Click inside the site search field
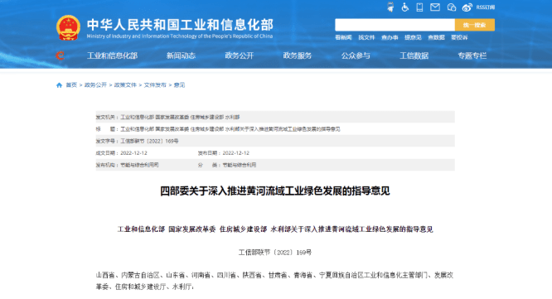The image size is (552, 299). point(395,25)
